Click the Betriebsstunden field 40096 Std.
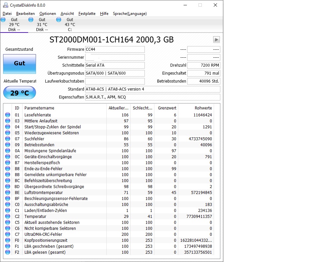Viewport: 334px width, 262px height. pos(204,81)
